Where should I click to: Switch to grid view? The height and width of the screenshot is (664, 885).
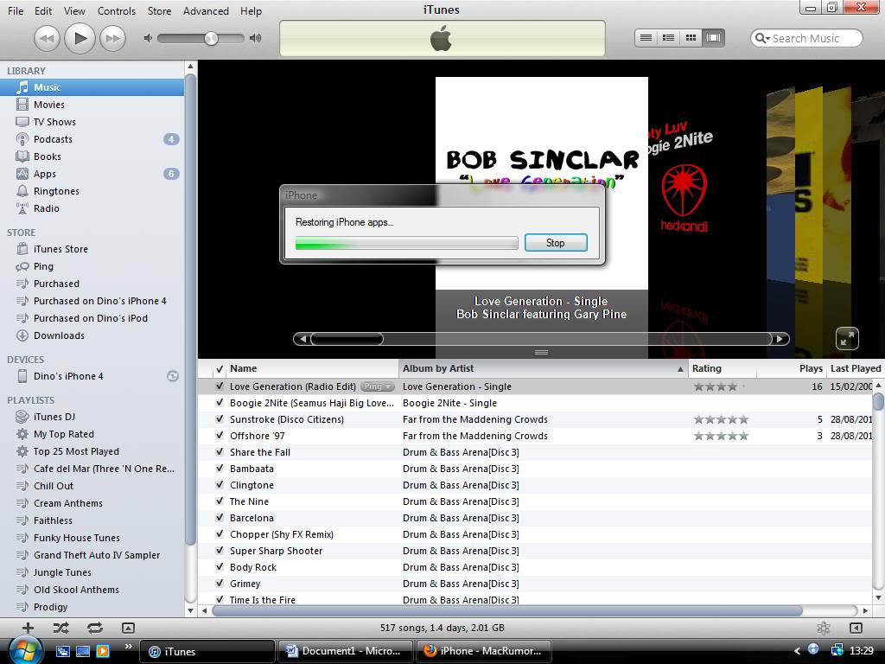691,38
